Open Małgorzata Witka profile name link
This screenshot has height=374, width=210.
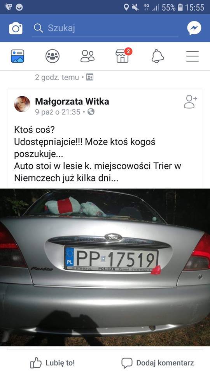pos(72,101)
